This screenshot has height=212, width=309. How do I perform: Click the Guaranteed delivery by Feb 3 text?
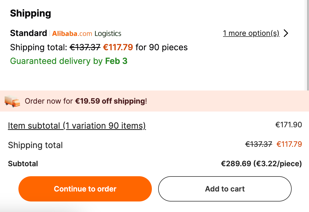pyautogui.click(x=69, y=61)
